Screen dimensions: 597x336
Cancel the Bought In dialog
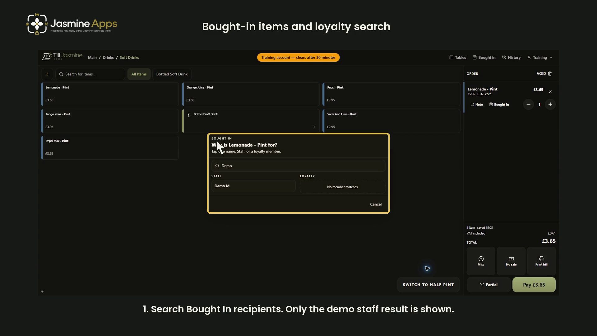point(376,204)
